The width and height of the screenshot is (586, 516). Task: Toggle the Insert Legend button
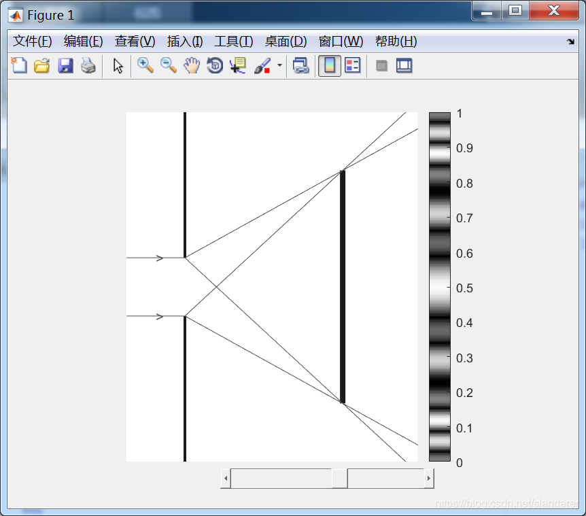(352, 66)
